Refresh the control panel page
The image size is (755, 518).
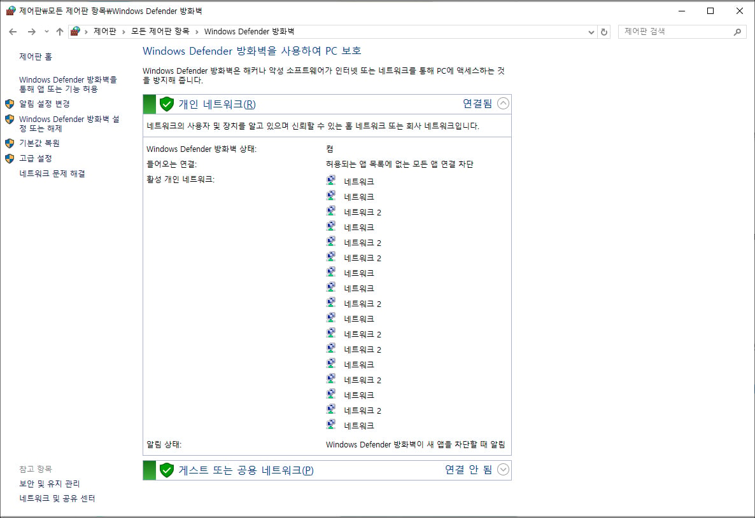click(x=603, y=32)
